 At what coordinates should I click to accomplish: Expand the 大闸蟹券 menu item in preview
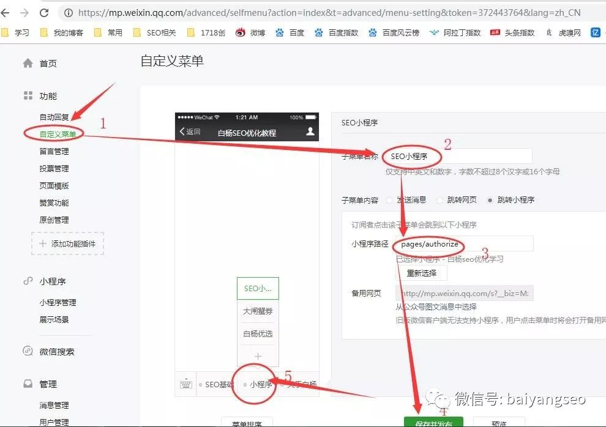pos(258,311)
